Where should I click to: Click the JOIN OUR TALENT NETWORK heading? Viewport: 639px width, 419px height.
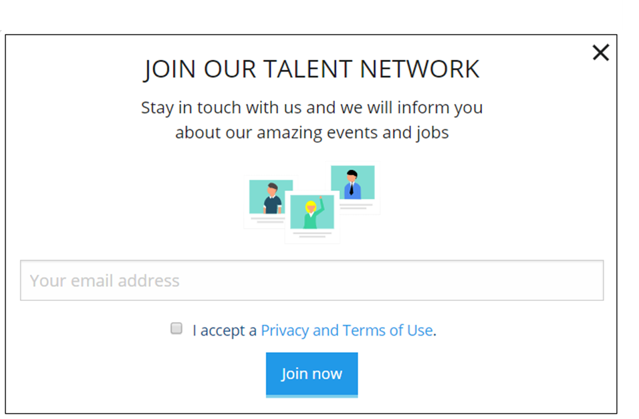[311, 69]
